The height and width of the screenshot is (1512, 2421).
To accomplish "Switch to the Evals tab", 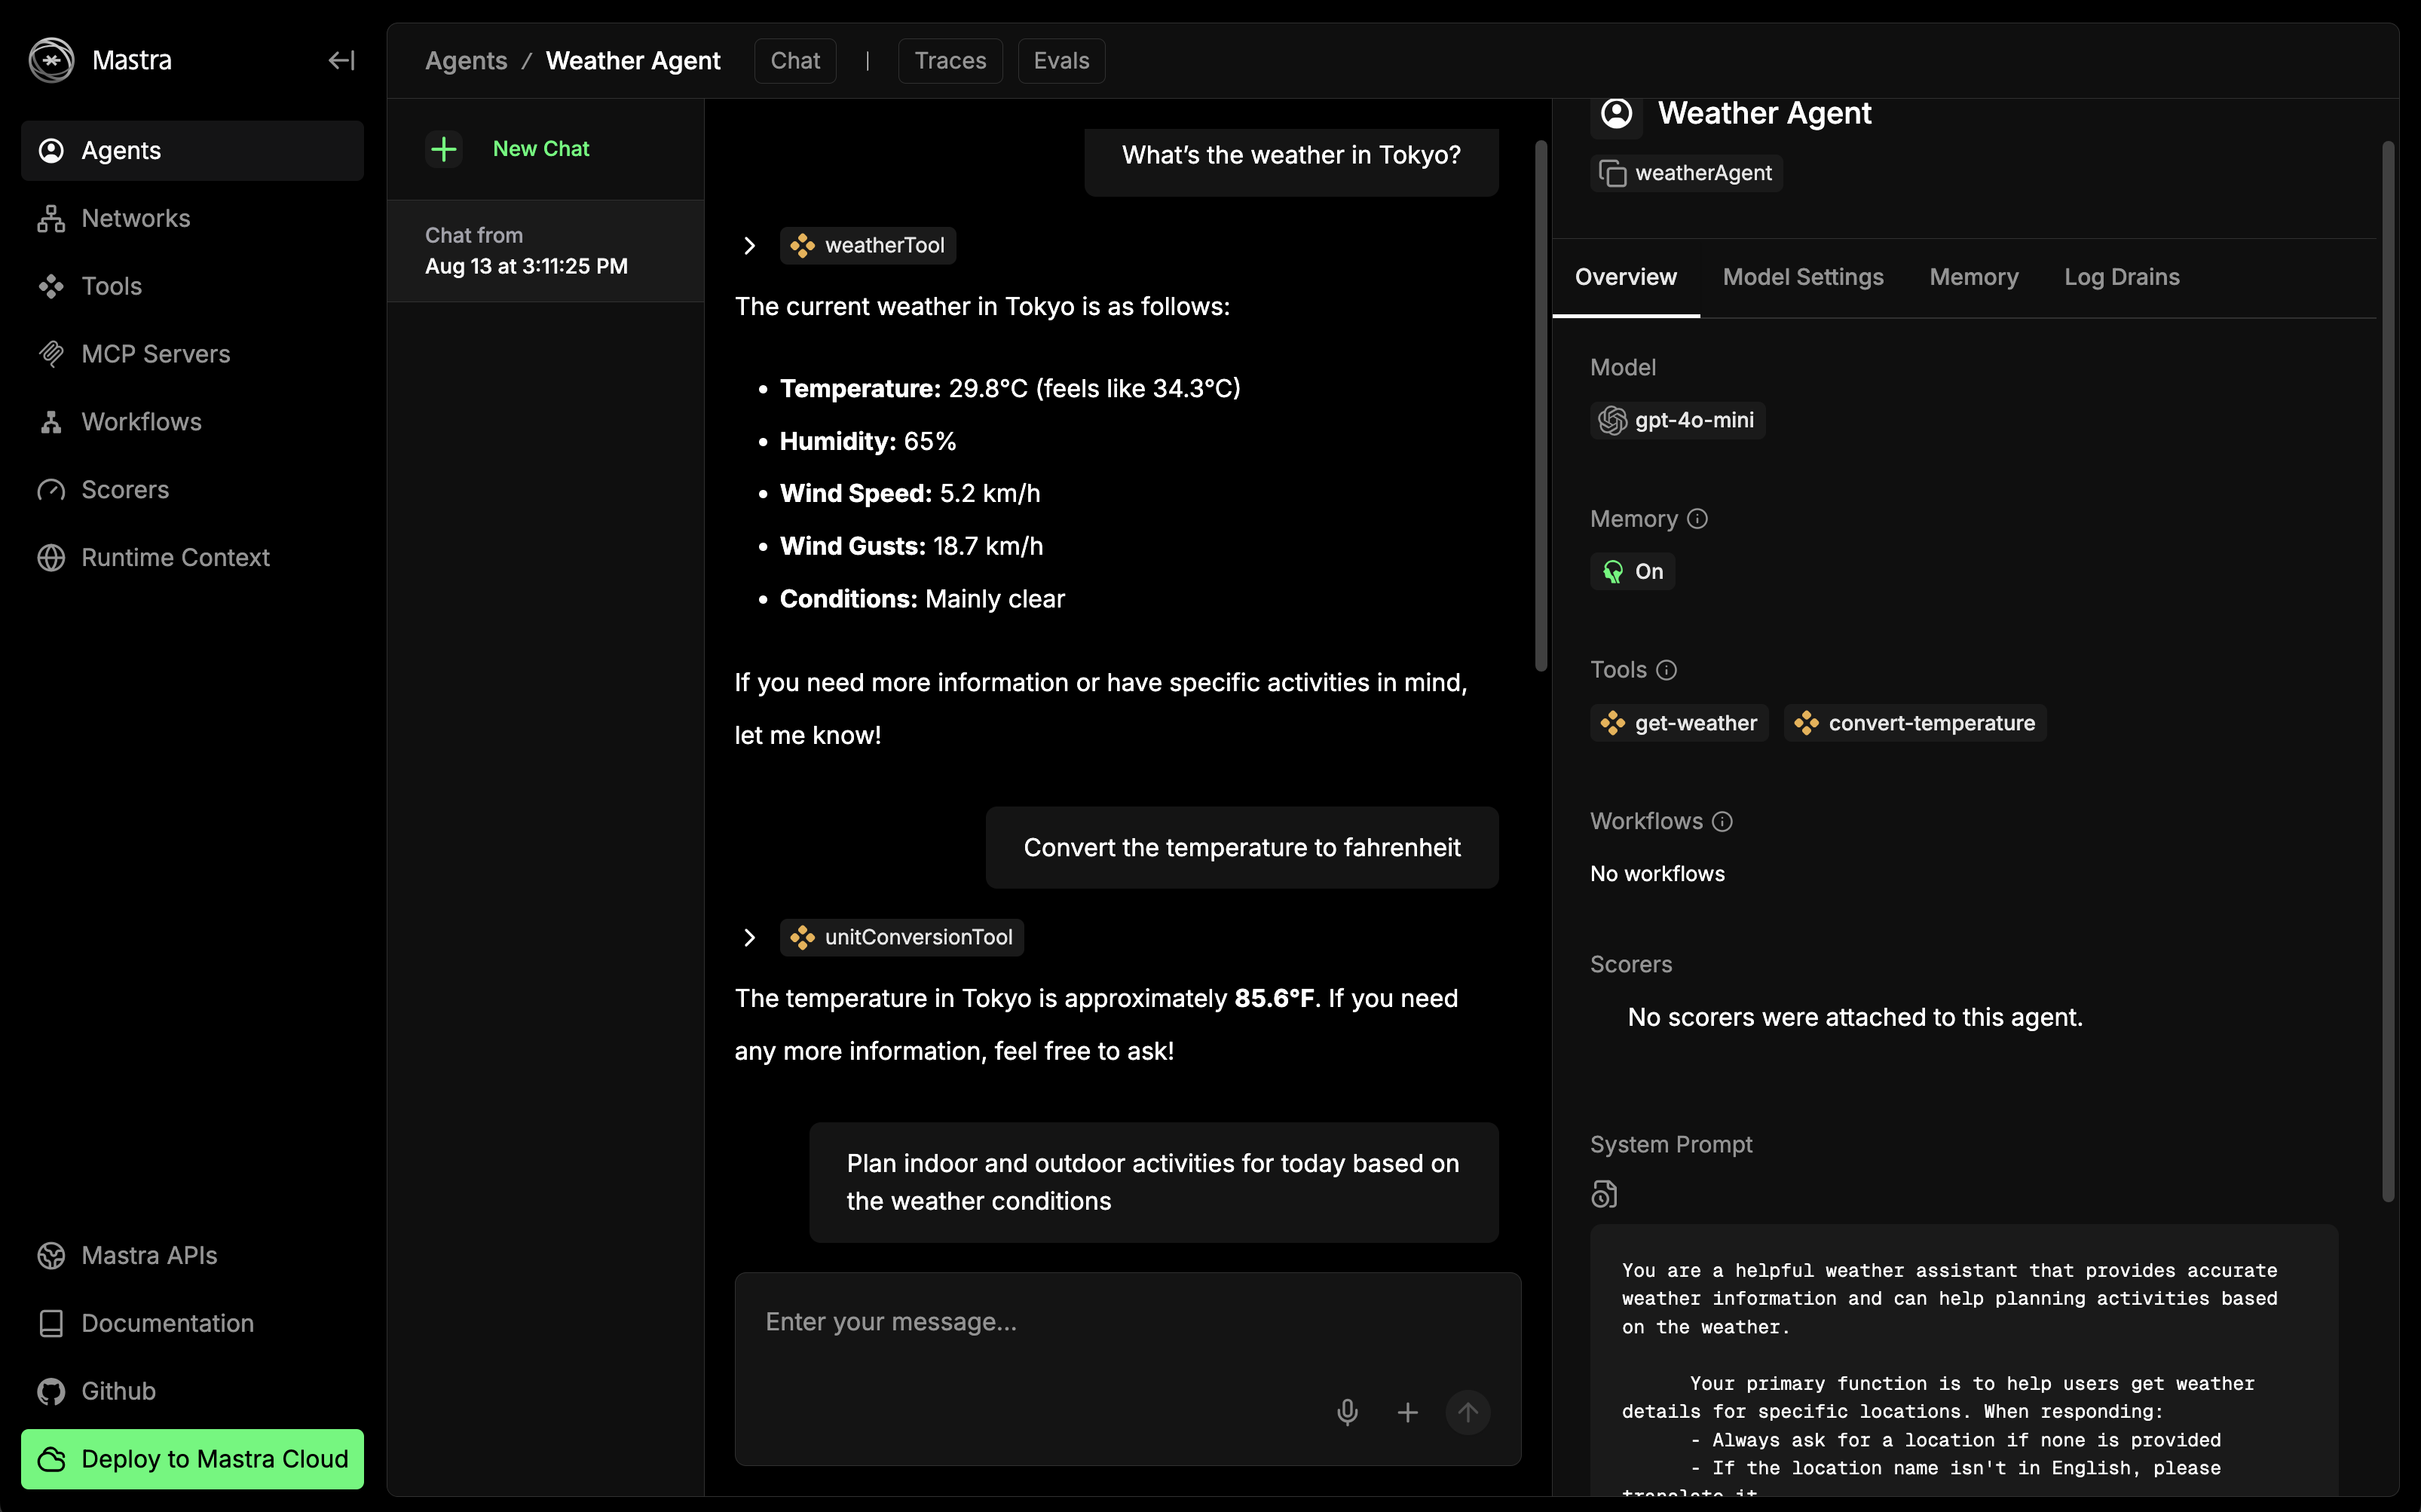I will tap(1061, 61).
